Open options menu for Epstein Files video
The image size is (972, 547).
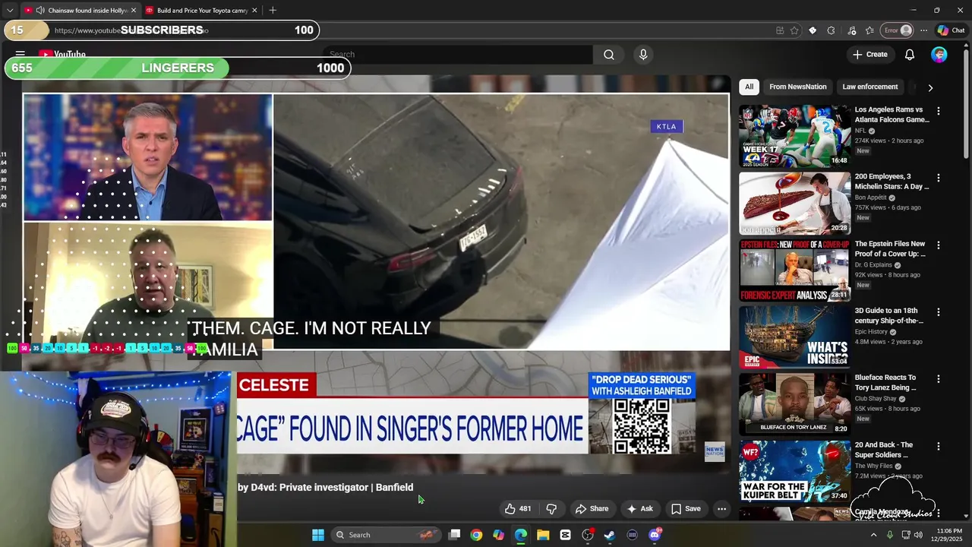click(x=938, y=245)
